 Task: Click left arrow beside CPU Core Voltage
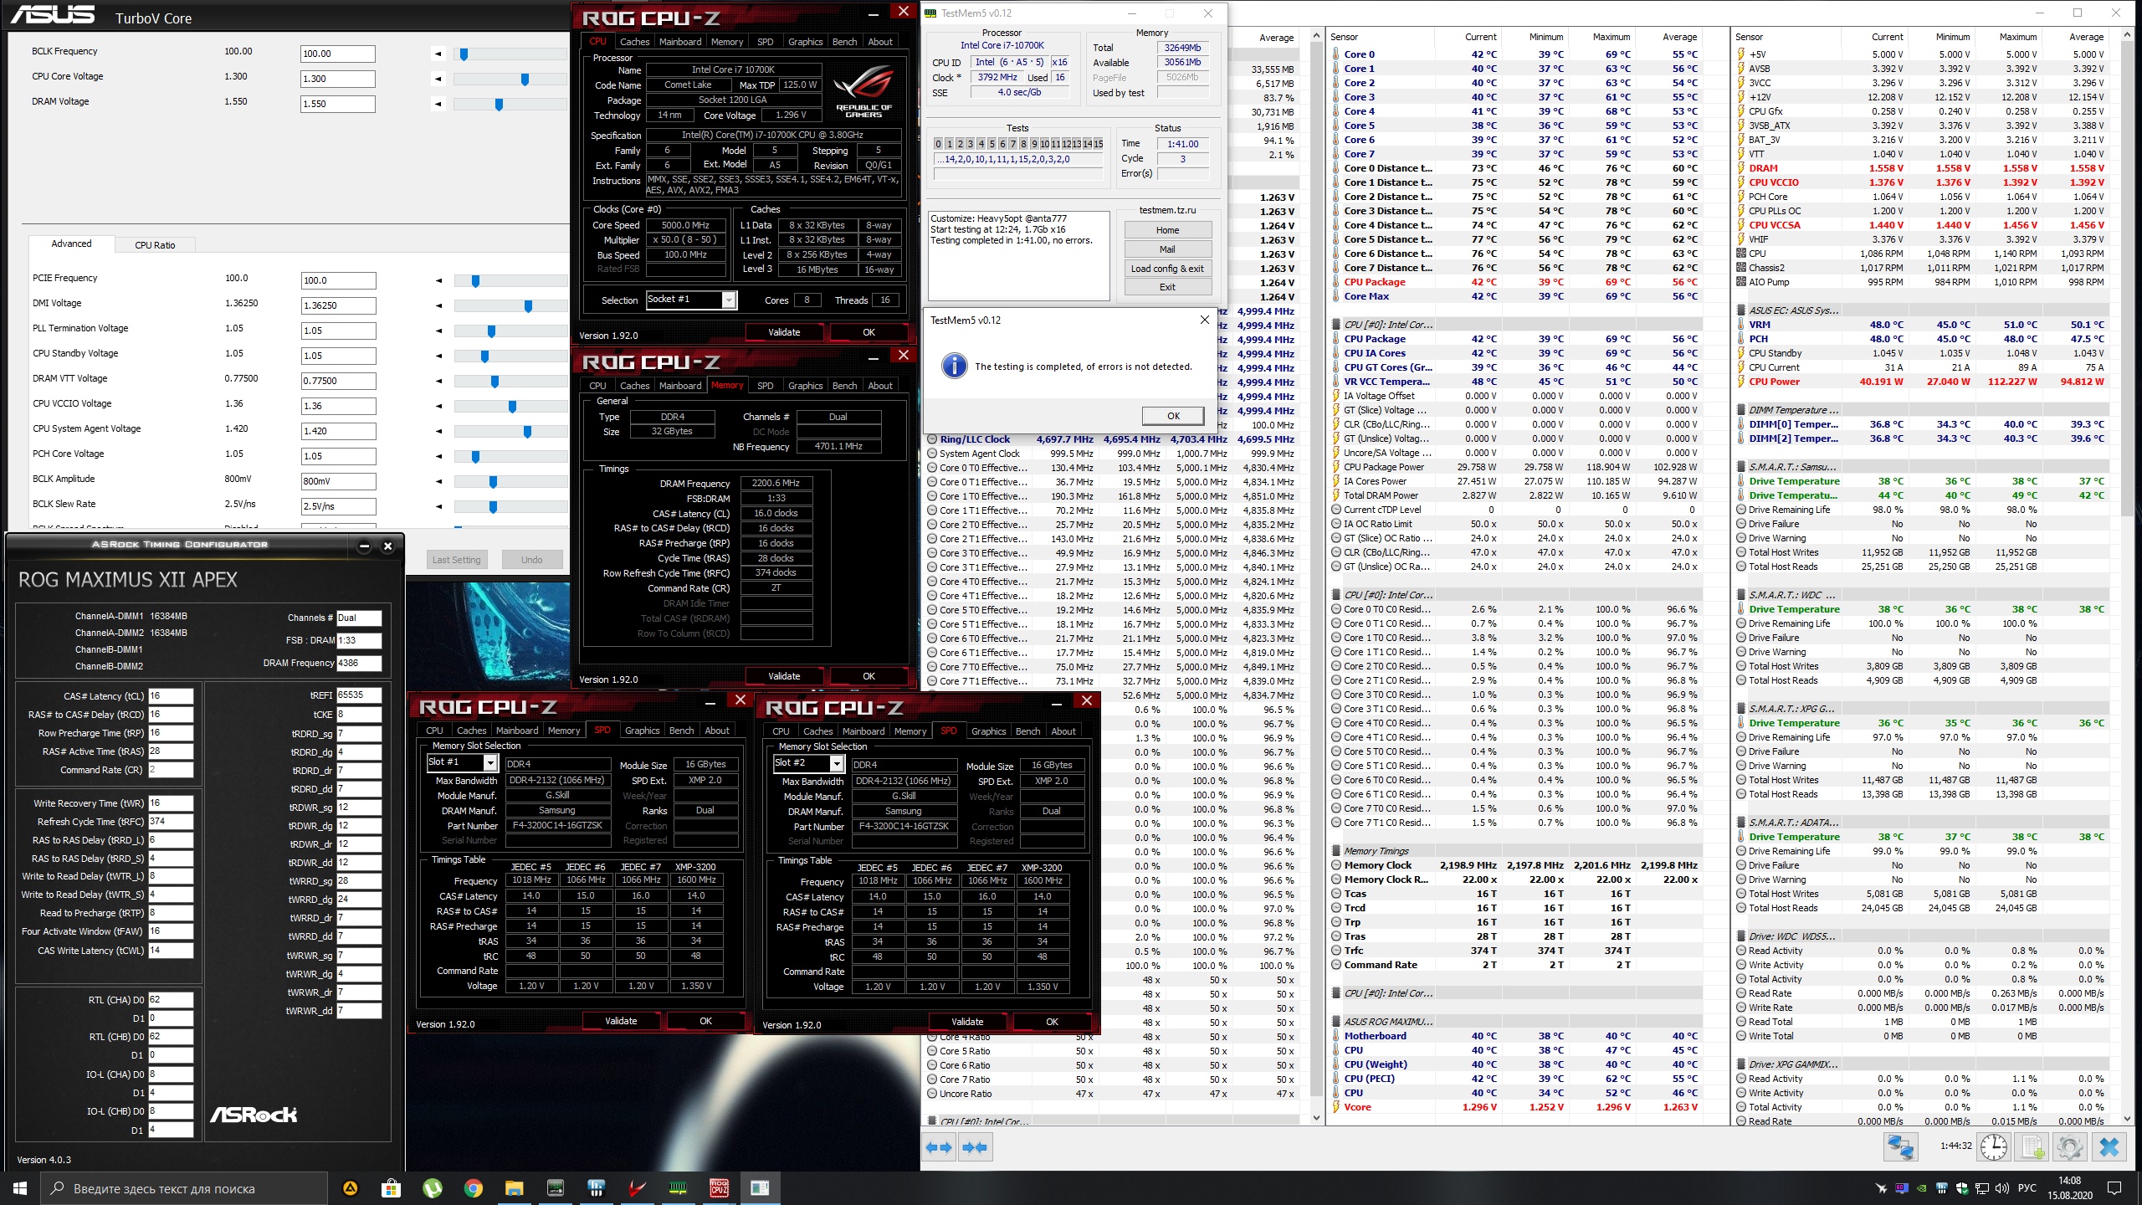click(438, 79)
